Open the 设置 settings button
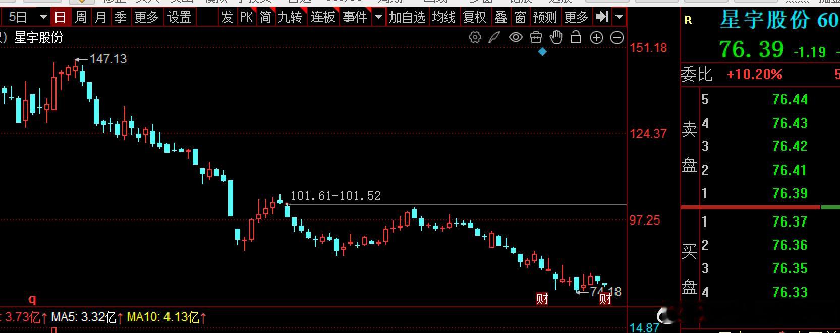 coord(179,17)
